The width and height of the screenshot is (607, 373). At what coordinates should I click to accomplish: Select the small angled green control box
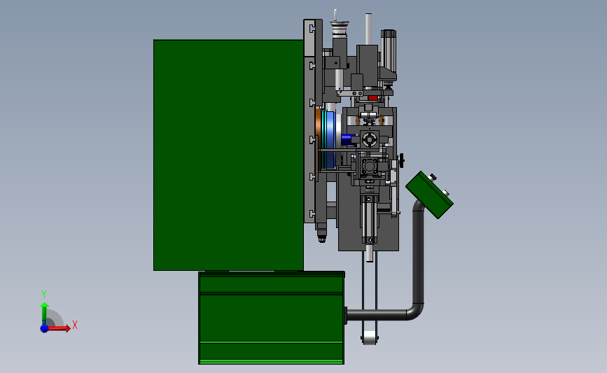click(429, 195)
